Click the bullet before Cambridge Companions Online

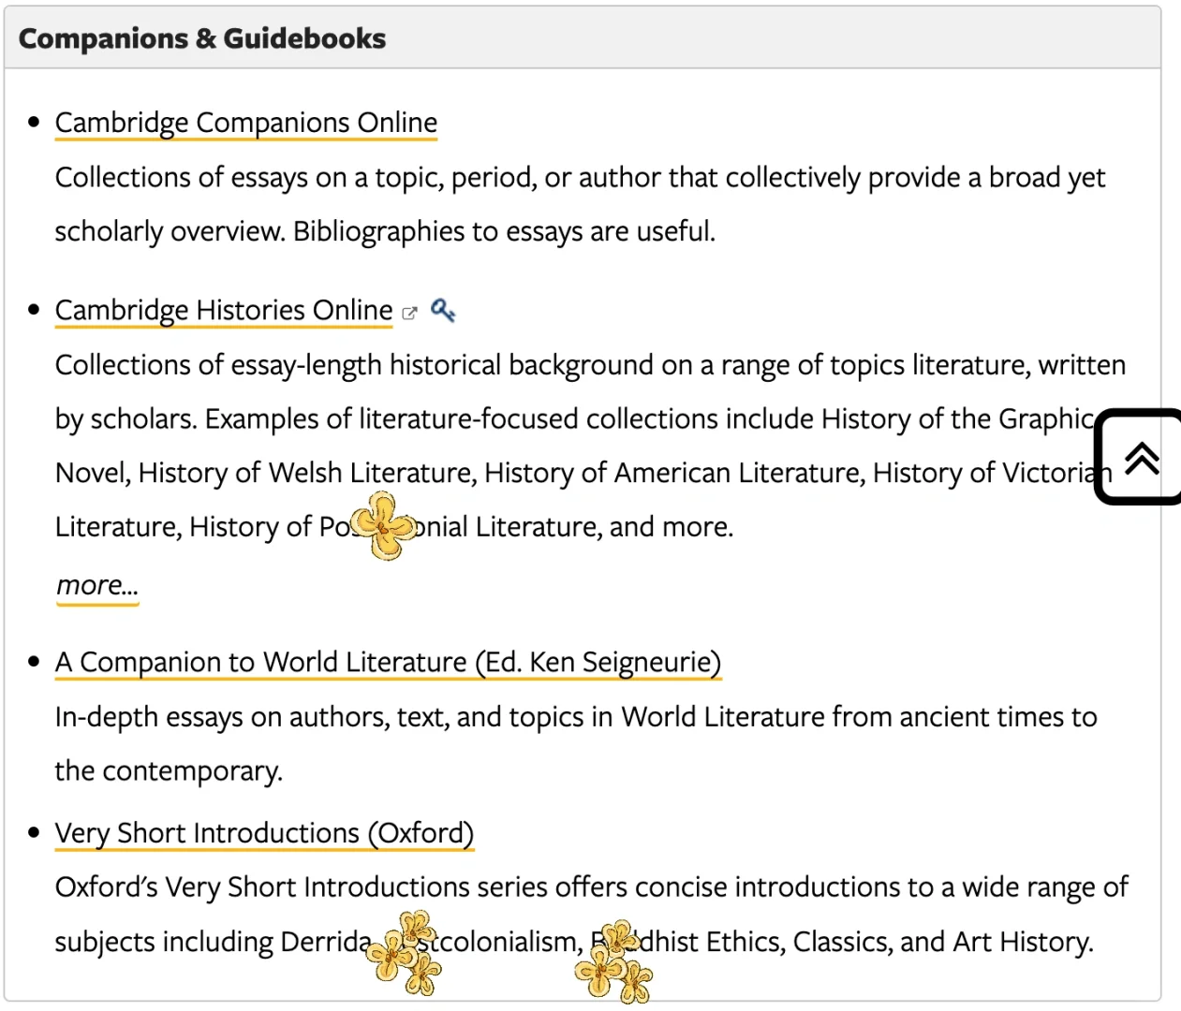click(x=35, y=122)
